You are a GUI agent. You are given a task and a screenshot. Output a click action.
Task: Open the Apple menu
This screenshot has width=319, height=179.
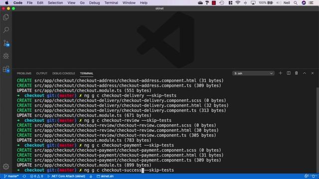coord(6,3)
